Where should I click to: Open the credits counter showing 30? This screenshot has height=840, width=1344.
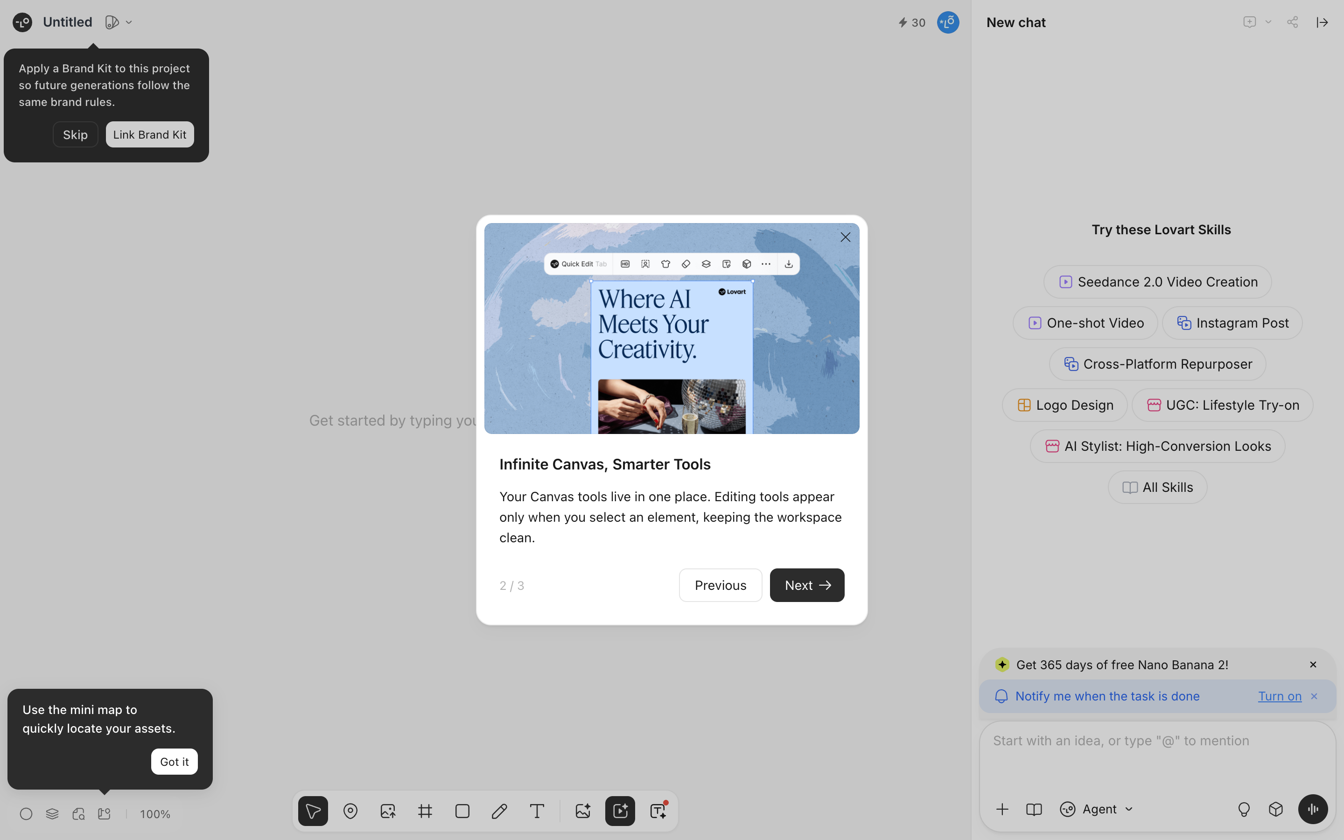point(911,22)
